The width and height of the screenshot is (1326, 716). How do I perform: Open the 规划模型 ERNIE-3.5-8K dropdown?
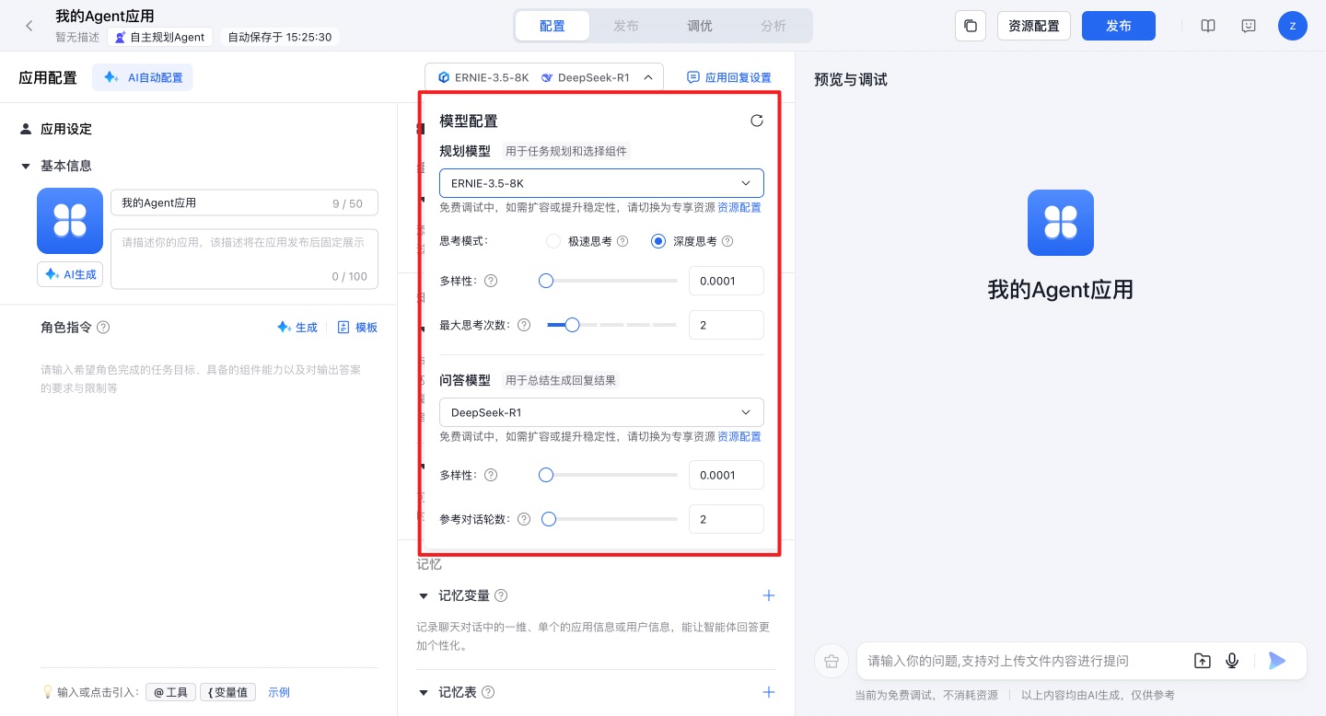(x=601, y=183)
